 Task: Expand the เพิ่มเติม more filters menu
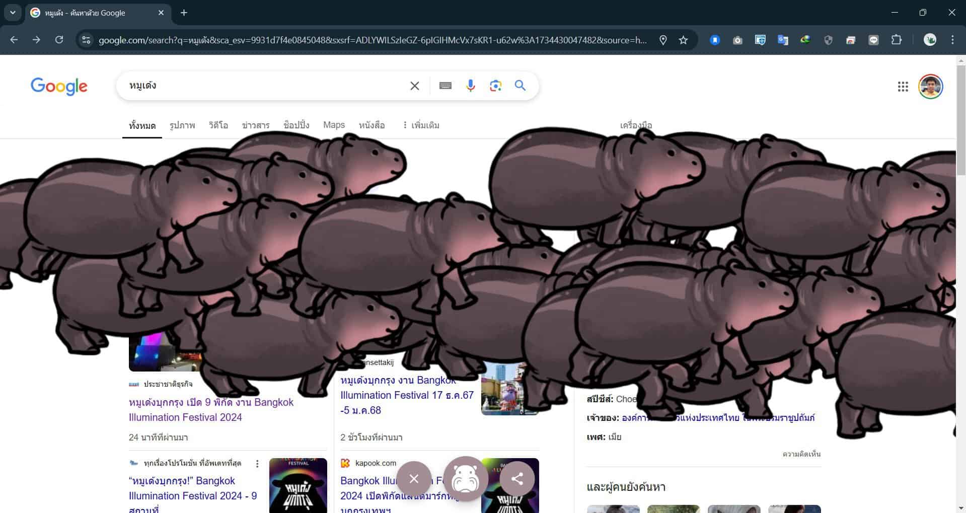(x=421, y=125)
